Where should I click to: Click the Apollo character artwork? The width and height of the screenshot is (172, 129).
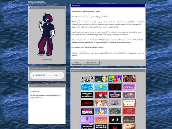[47, 34]
